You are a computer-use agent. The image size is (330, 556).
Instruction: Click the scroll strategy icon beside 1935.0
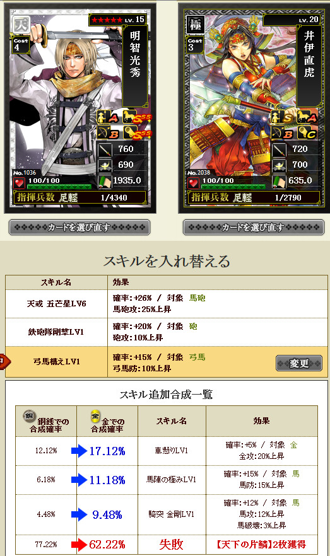105,181
